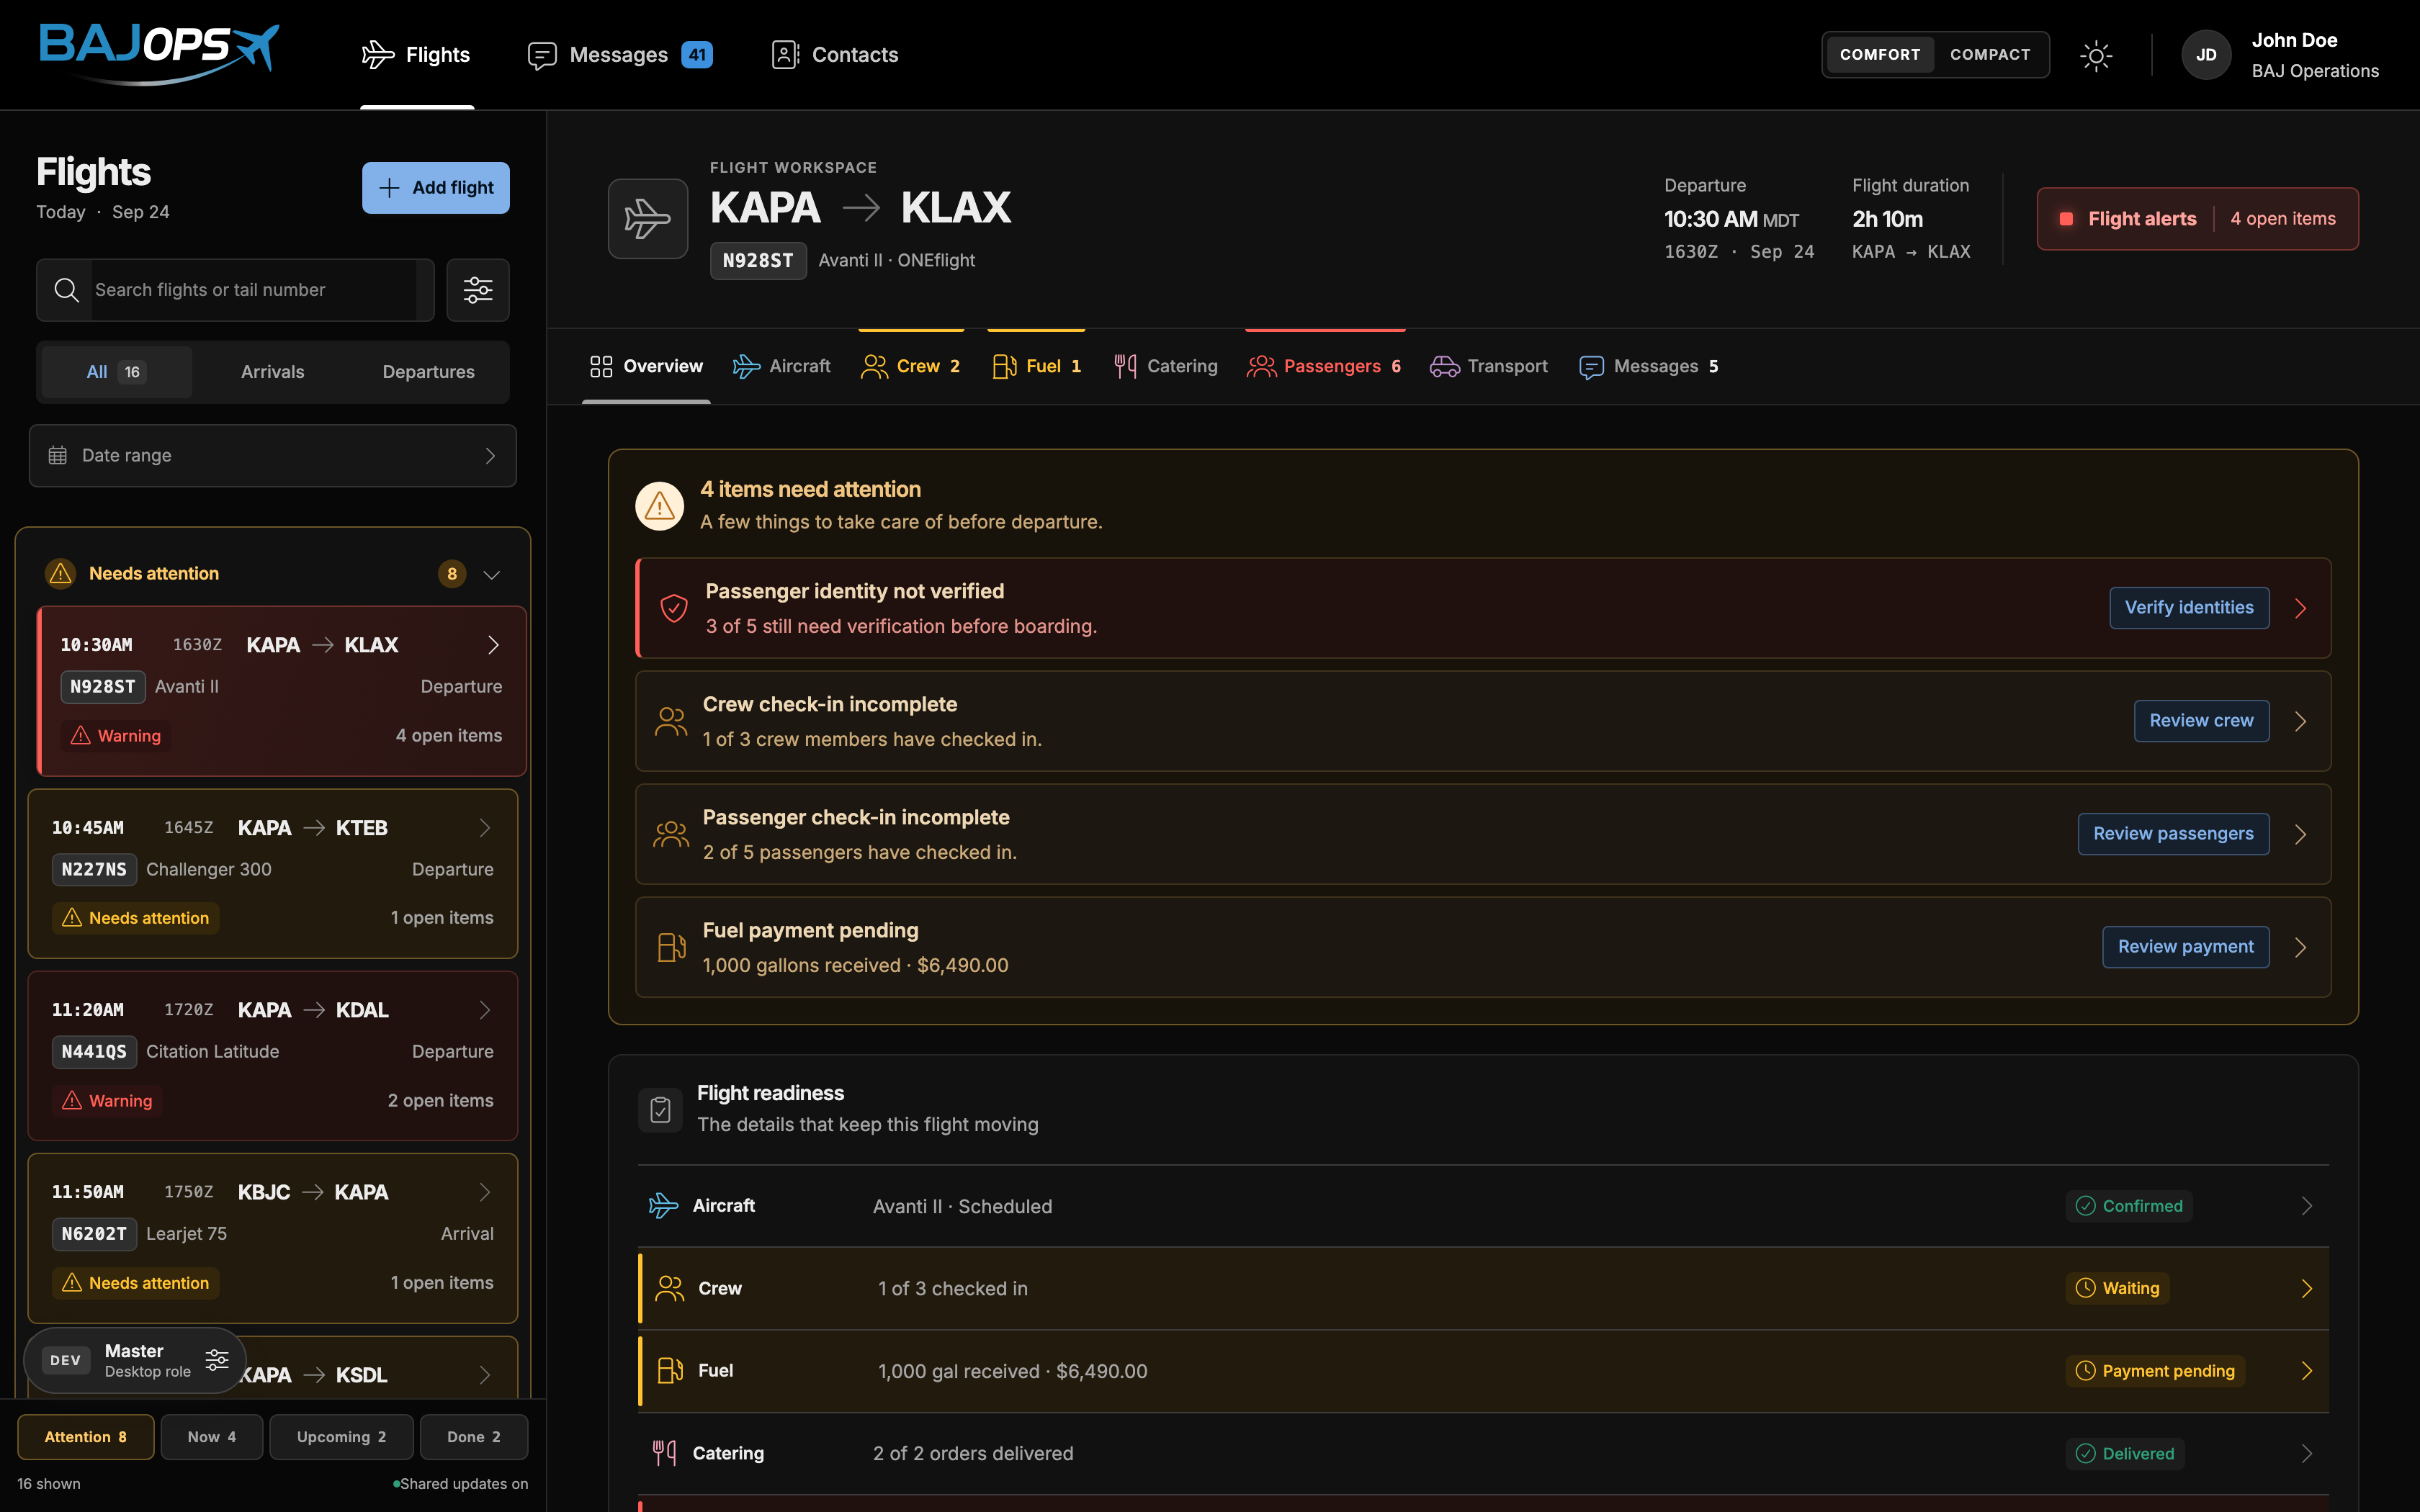Click the Search flights or tail number field
The width and height of the screenshot is (2420, 1512).
tap(235, 290)
